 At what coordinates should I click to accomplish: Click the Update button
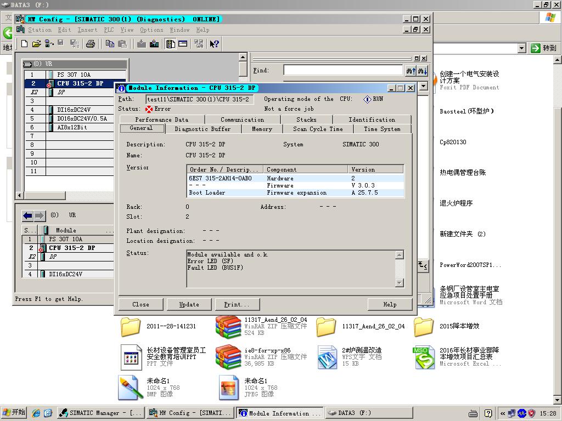[189, 304]
